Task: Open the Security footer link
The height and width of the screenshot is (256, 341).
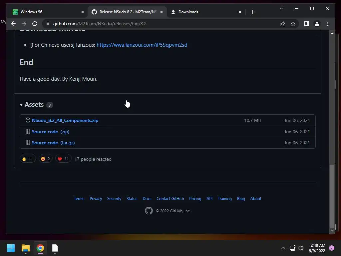Action: coord(114,199)
